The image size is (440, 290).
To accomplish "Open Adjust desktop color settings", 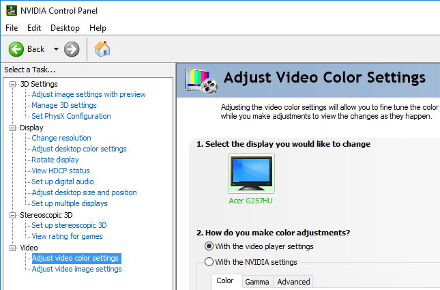I will coord(79,149).
